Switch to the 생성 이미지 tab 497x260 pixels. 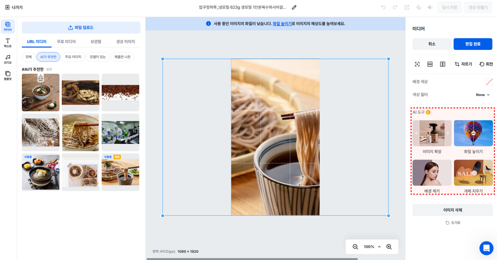[125, 42]
